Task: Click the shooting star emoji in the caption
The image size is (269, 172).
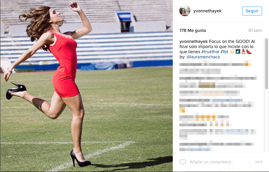Action: (x=238, y=51)
